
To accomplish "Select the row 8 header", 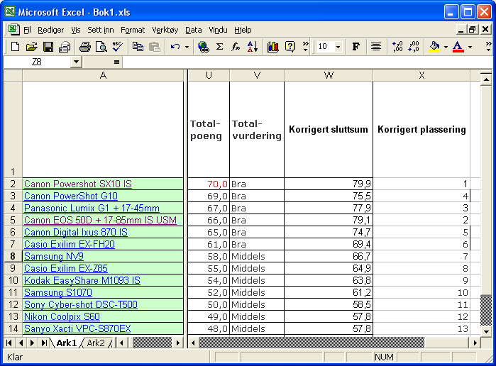I will (x=13, y=256).
